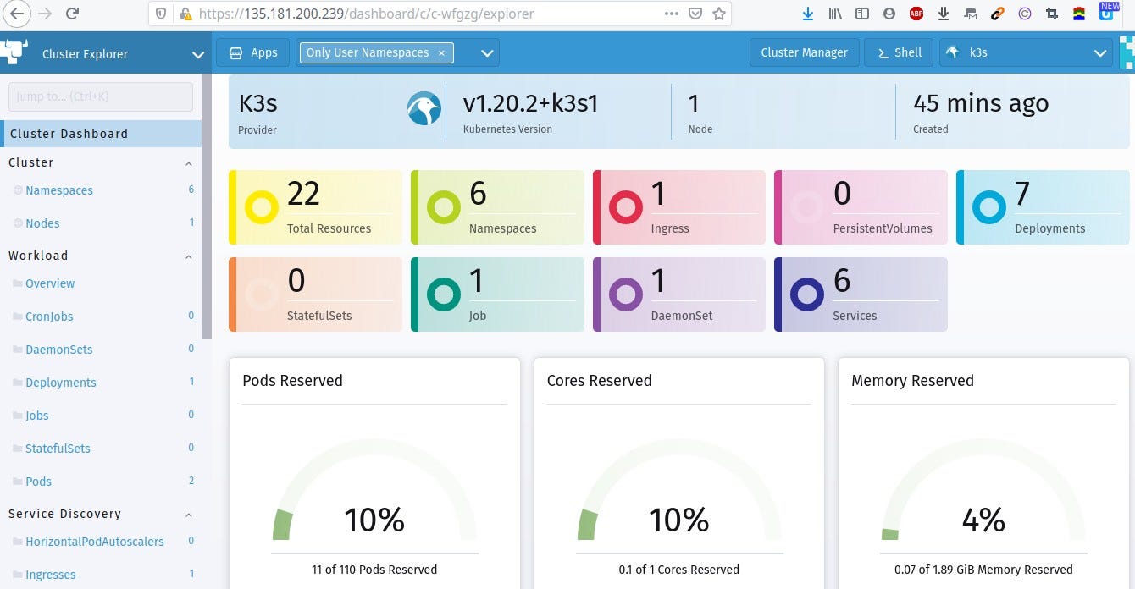The height and width of the screenshot is (589, 1135).
Task: Click the yellow Total Resources ring icon
Action: pos(262,207)
